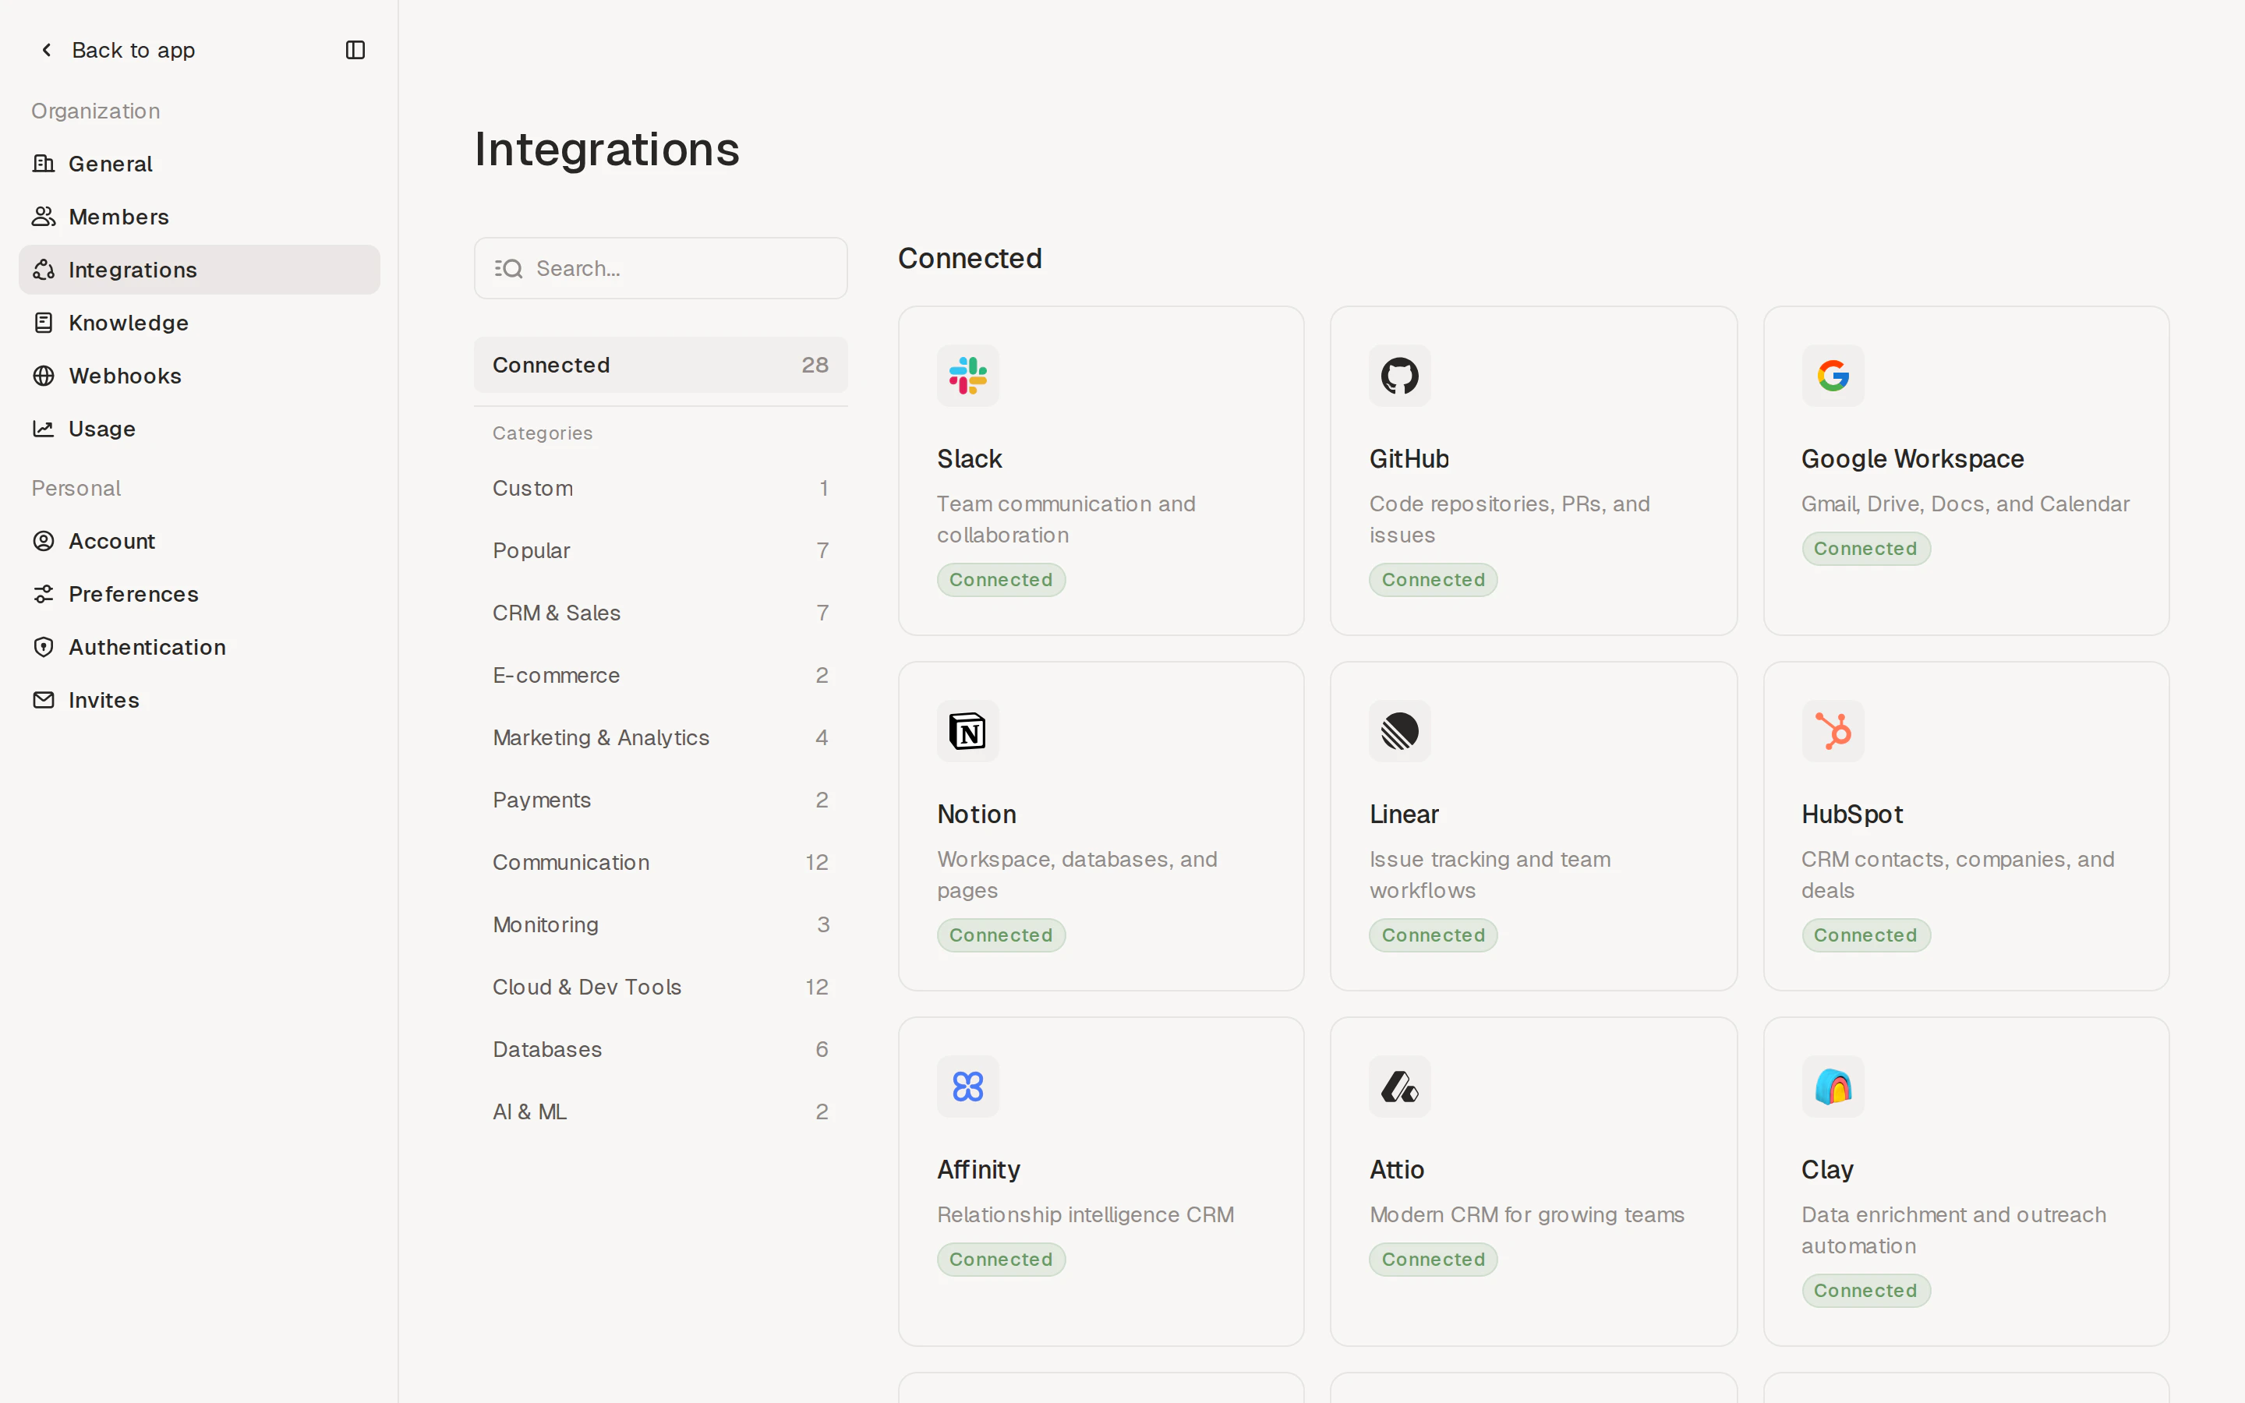Filter by Custom category
The height and width of the screenshot is (1403, 2245).
[x=660, y=488]
